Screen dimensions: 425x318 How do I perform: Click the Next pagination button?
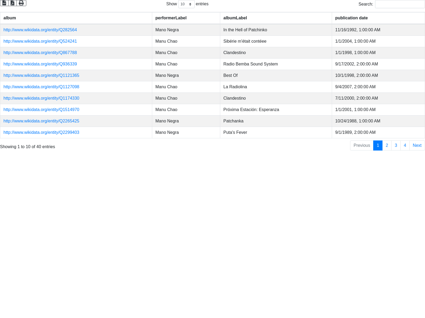coord(417,145)
